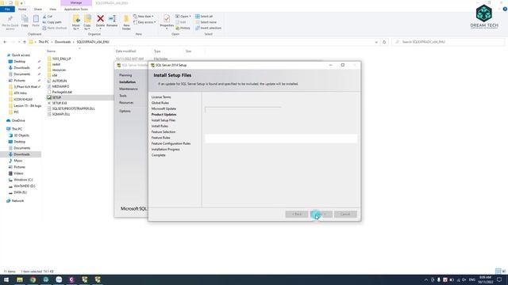Refresh the Explorer address bar
Viewport: 508px width, 285px height.
click(384, 42)
